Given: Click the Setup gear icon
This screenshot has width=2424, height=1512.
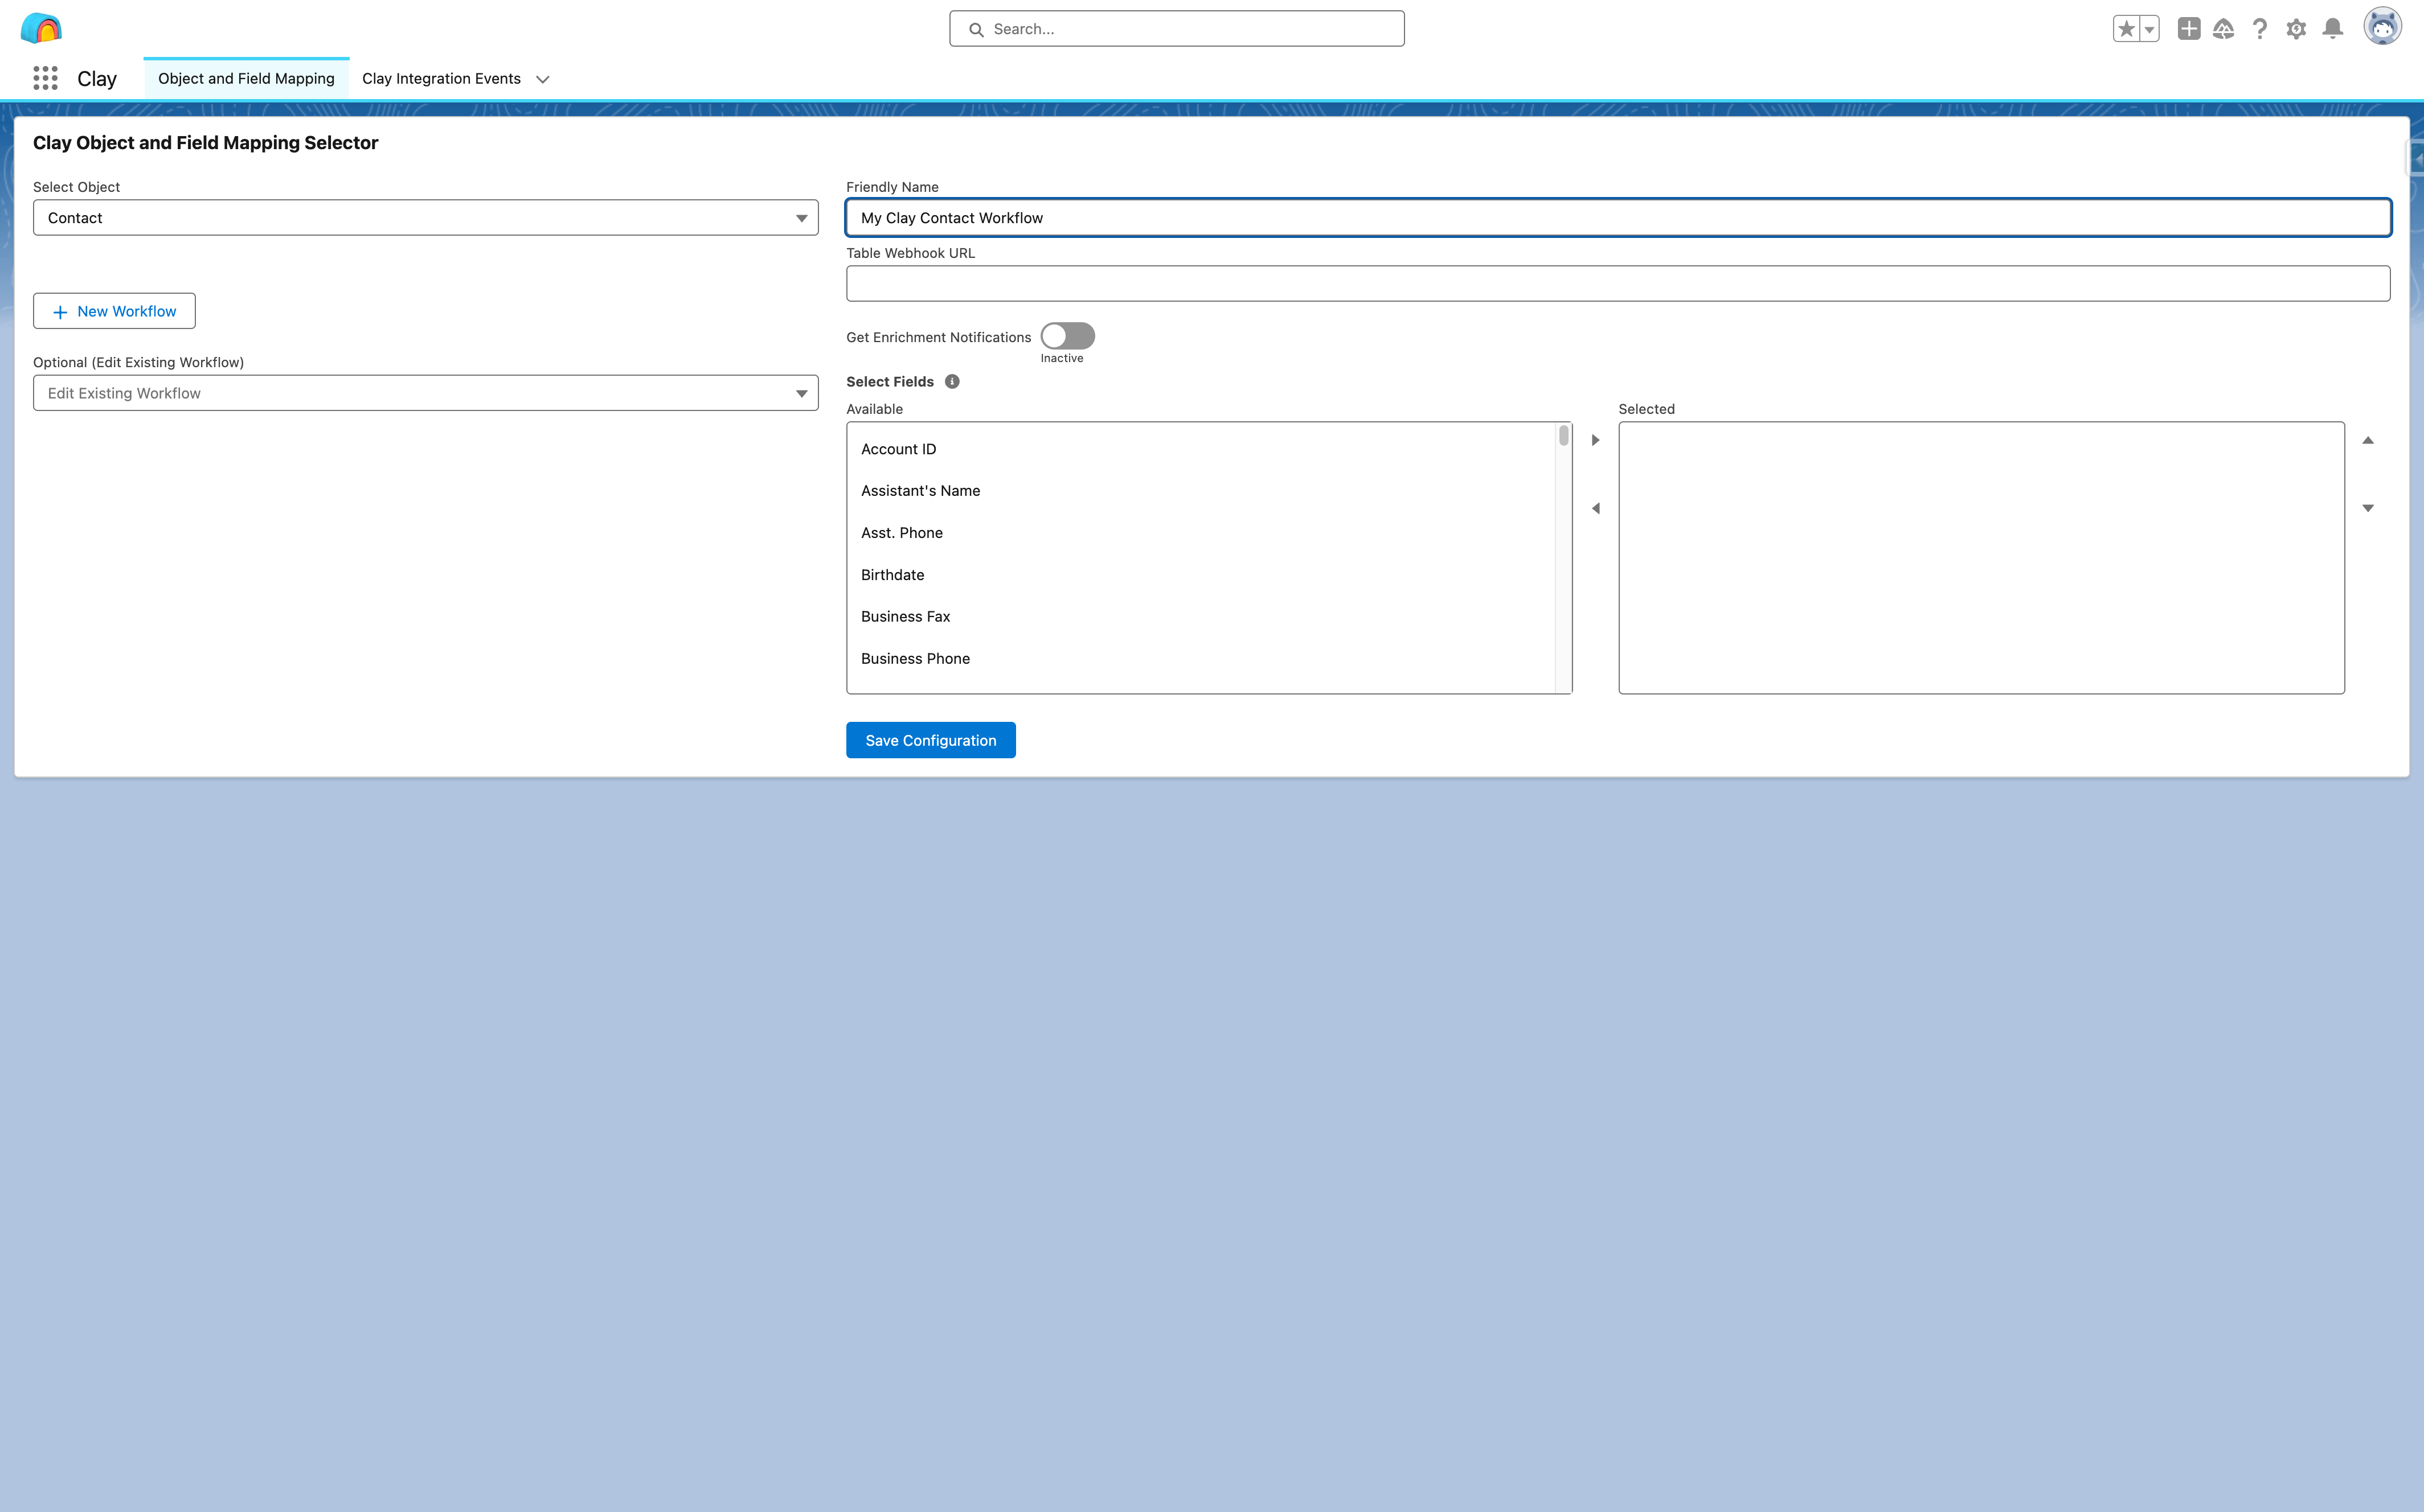Looking at the screenshot, I should (2297, 28).
